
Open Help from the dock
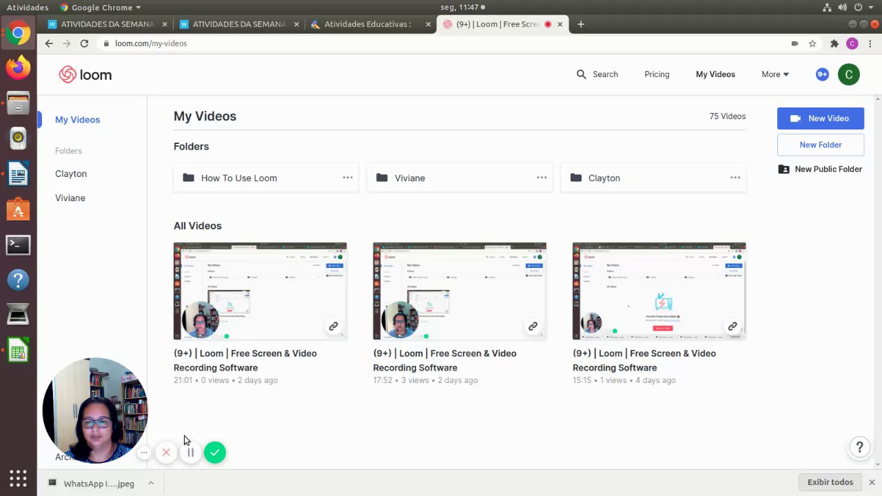(x=18, y=280)
